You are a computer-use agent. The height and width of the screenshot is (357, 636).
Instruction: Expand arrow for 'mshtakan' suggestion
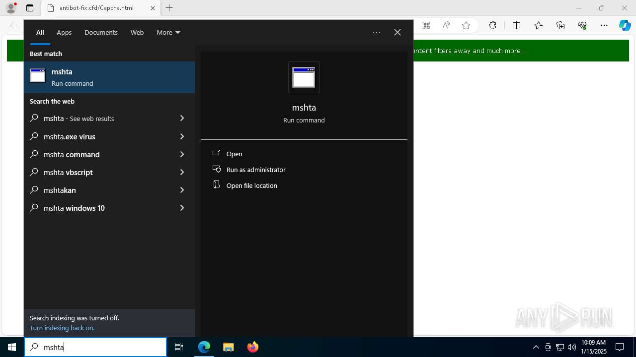(182, 190)
